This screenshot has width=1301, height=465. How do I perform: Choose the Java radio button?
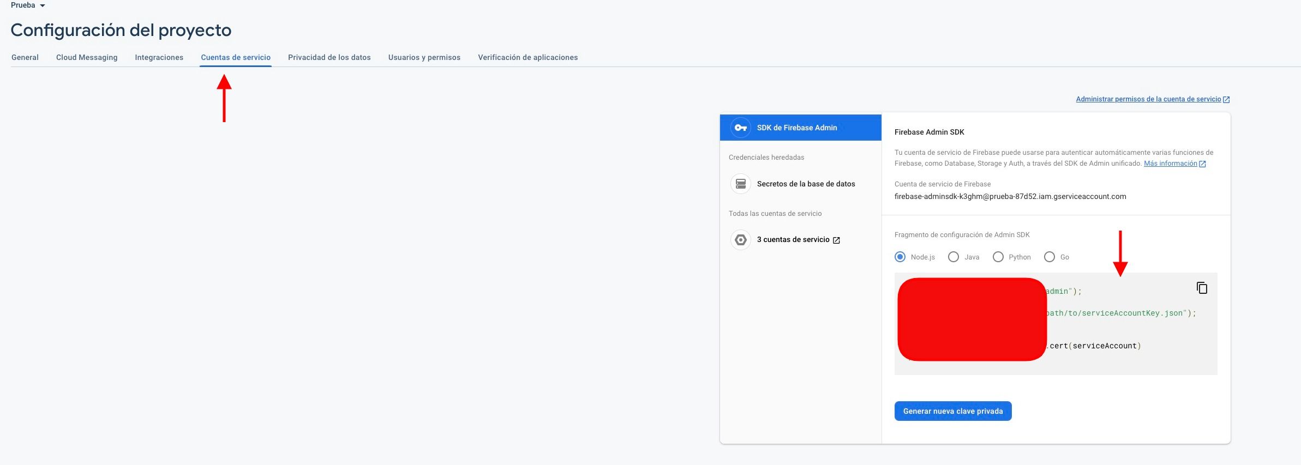(x=954, y=257)
